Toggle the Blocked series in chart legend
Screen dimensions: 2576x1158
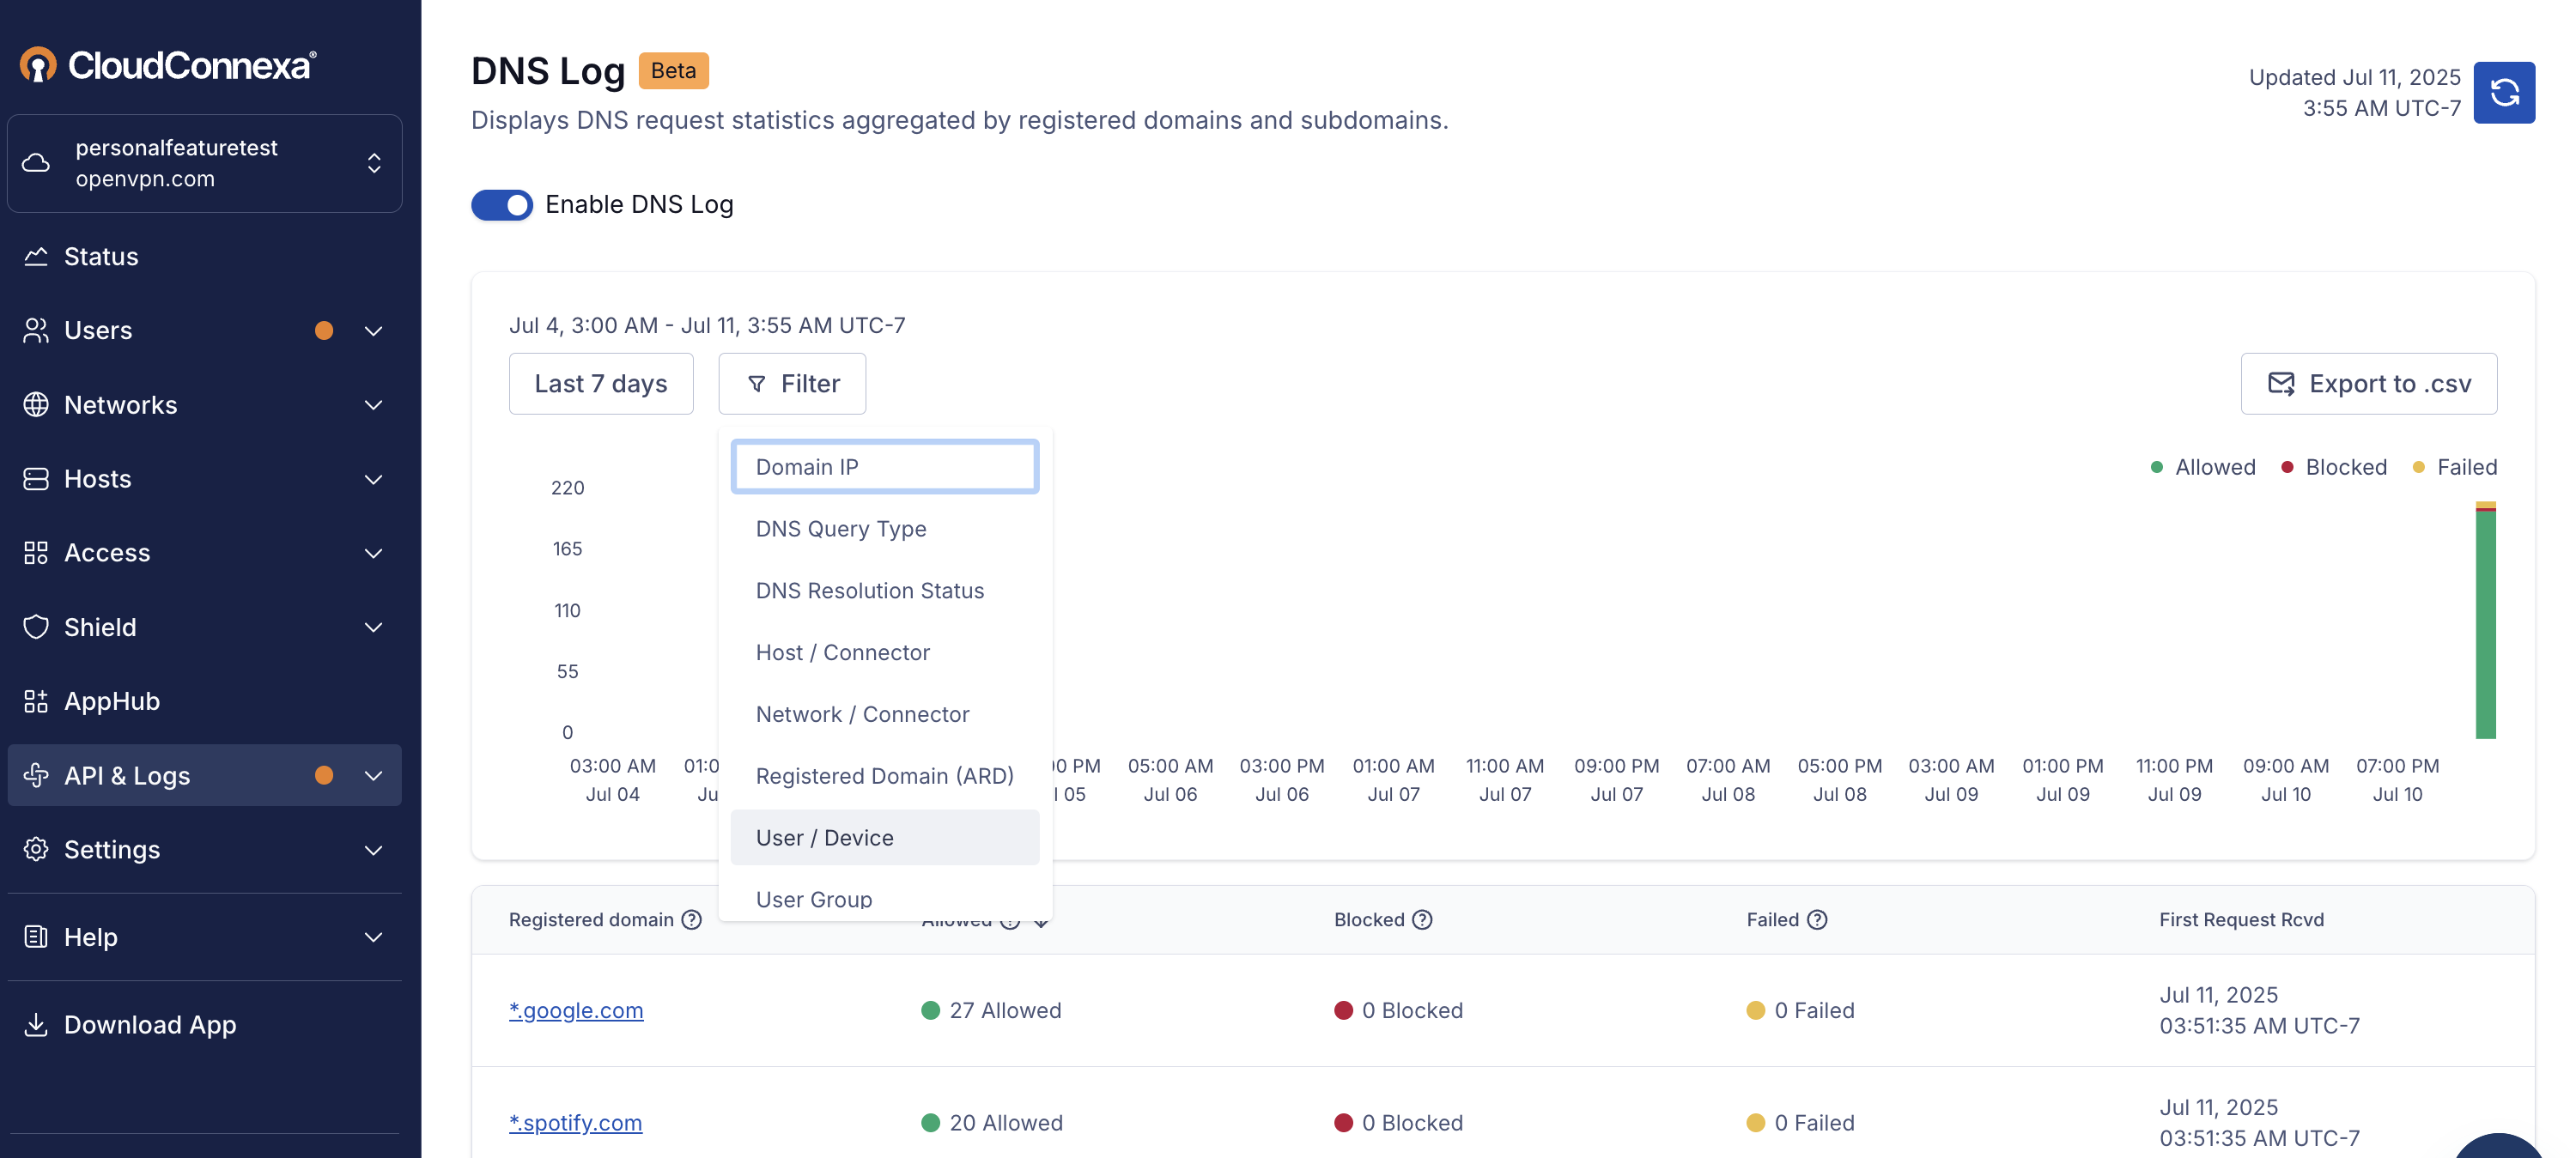coord(2333,467)
